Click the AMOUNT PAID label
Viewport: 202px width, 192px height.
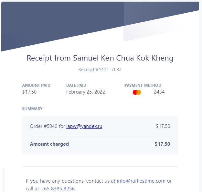pos(36,85)
